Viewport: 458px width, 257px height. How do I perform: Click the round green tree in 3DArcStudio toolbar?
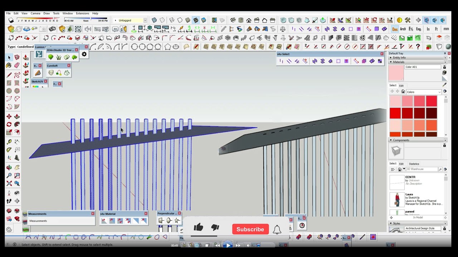[50, 57]
